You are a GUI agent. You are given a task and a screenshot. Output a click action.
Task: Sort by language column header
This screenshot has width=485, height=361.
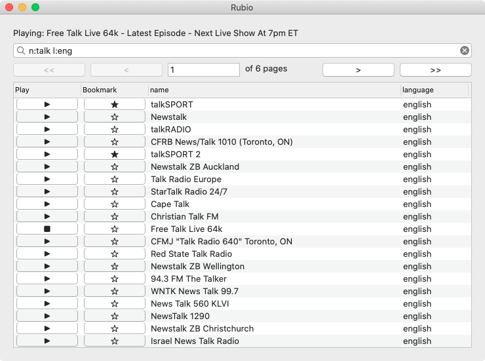(x=435, y=90)
